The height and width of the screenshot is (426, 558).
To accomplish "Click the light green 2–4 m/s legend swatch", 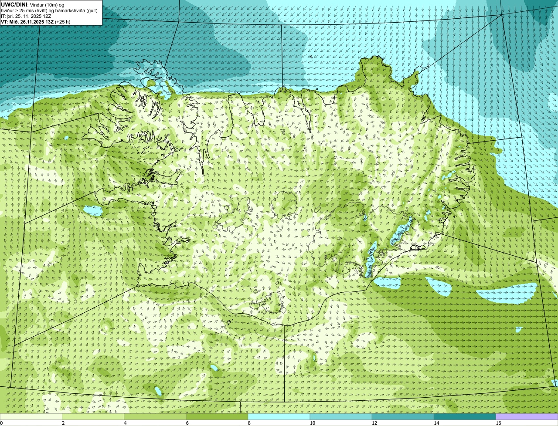I will pos(93,416).
